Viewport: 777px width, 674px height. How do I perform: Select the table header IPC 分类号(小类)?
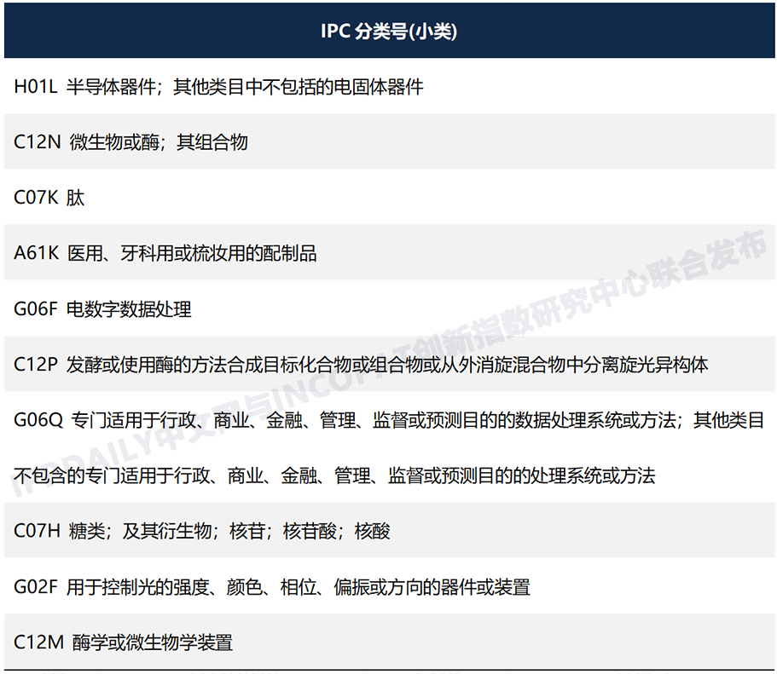pyautogui.click(x=389, y=32)
